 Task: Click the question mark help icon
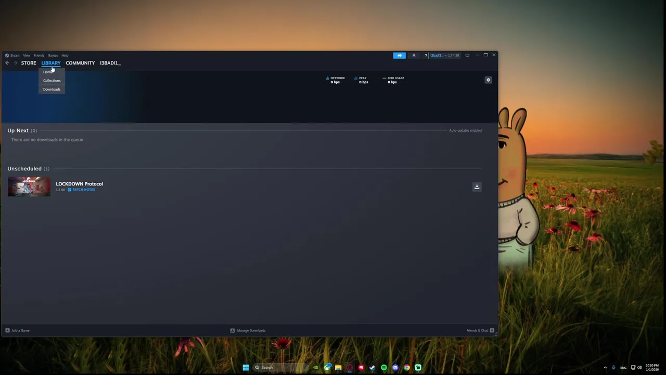pos(426,55)
